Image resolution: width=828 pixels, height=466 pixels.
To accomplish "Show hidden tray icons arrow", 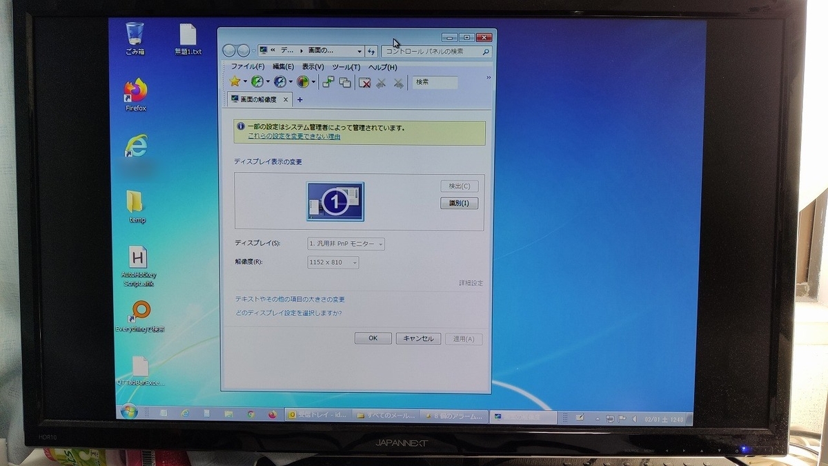I will pos(598,418).
